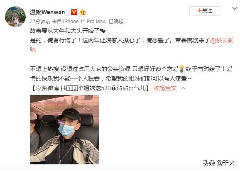Enlarge the masked man photo thumbnail

point(65,130)
